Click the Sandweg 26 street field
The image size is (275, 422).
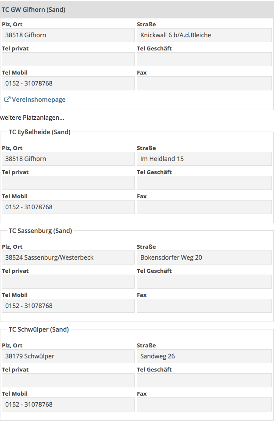(x=204, y=356)
